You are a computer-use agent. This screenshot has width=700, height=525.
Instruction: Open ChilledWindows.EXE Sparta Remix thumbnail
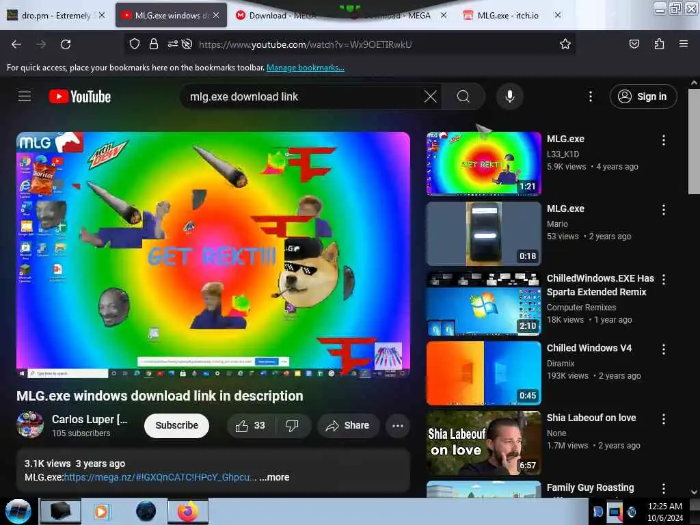(483, 303)
